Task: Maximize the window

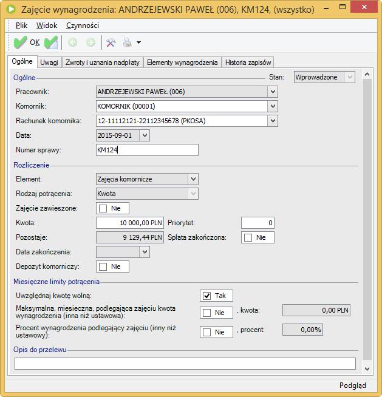Action: point(343,7)
